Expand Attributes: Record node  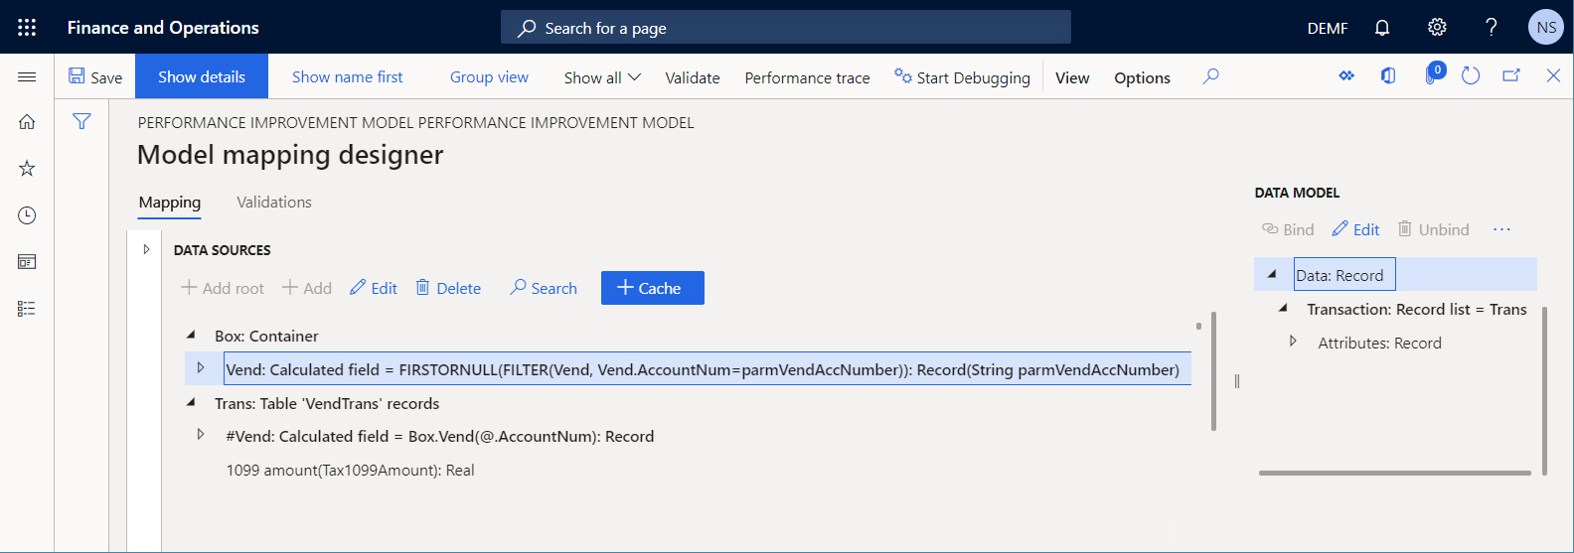click(x=1293, y=342)
